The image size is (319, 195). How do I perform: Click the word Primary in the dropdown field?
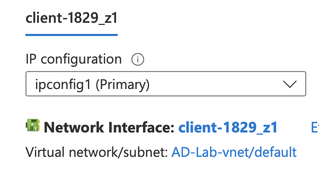pyautogui.click(x=123, y=85)
